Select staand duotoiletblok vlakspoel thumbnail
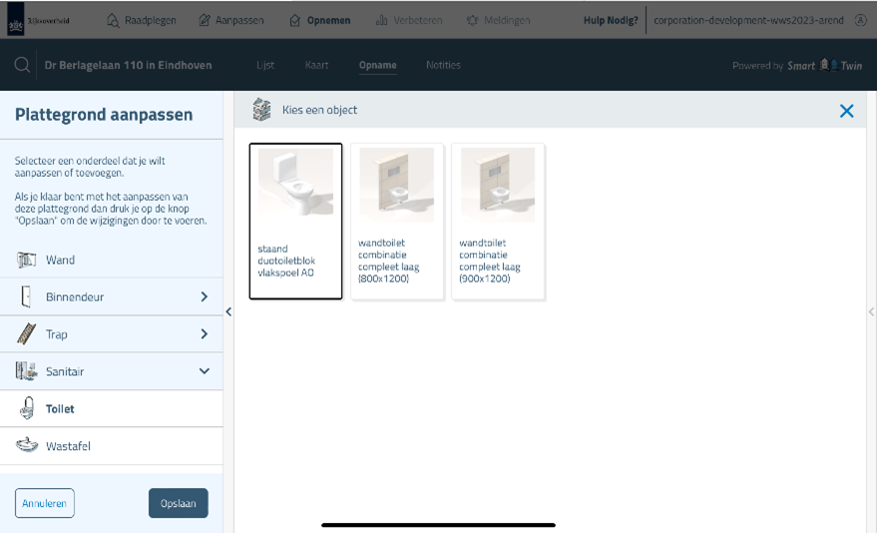This screenshot has width=877, height=533. pos(295,184)
